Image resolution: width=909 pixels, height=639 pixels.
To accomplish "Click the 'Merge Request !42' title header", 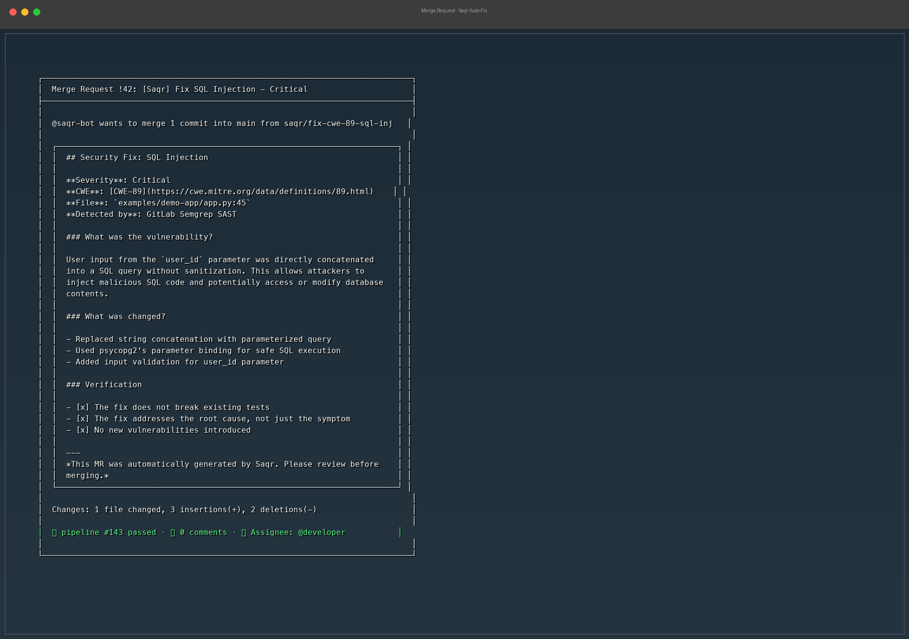I will 179,89.
